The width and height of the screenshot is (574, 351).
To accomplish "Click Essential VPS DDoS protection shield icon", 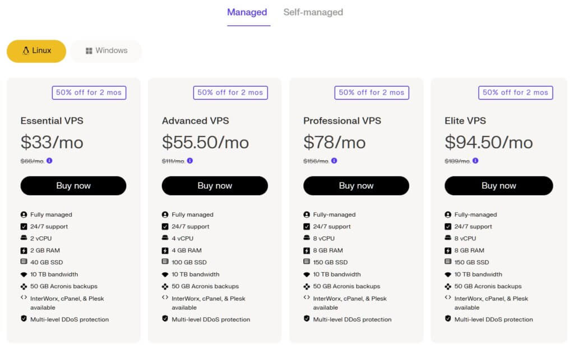I will coord(24,319).
